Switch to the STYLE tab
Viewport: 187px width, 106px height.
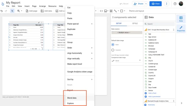[135, 23]
